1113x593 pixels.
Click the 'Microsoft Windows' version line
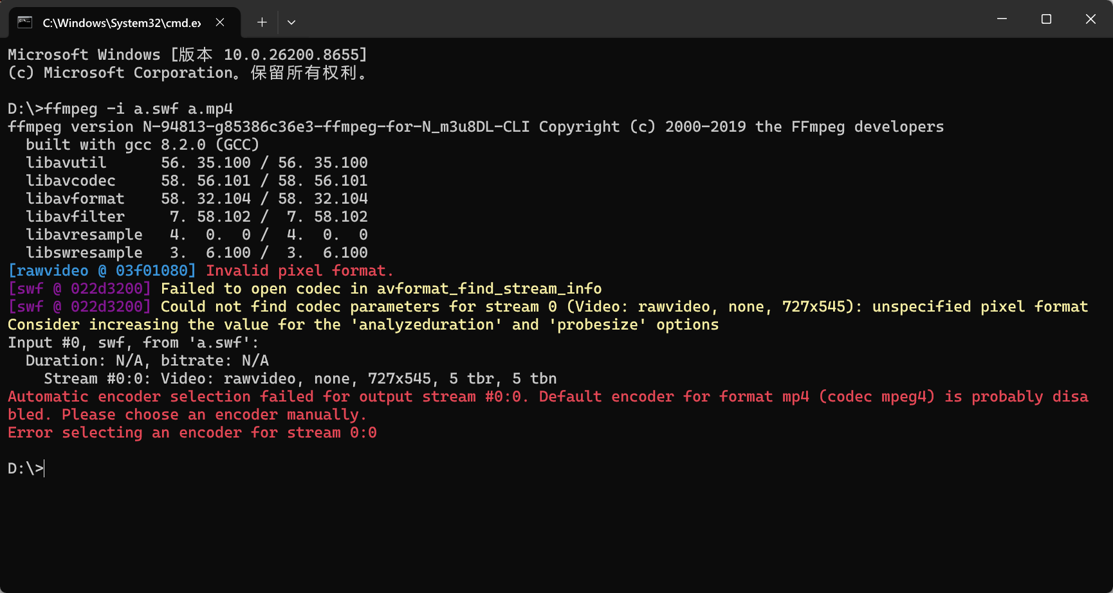coord(187,55)
